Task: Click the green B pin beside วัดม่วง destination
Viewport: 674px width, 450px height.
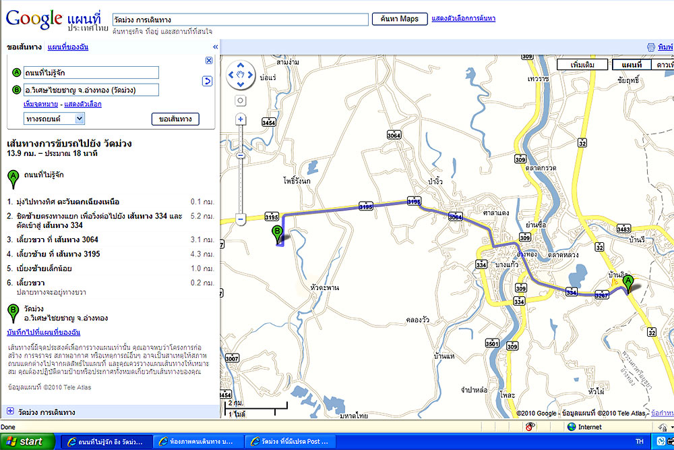Action: pyautogui.click(x=13, y=313)
